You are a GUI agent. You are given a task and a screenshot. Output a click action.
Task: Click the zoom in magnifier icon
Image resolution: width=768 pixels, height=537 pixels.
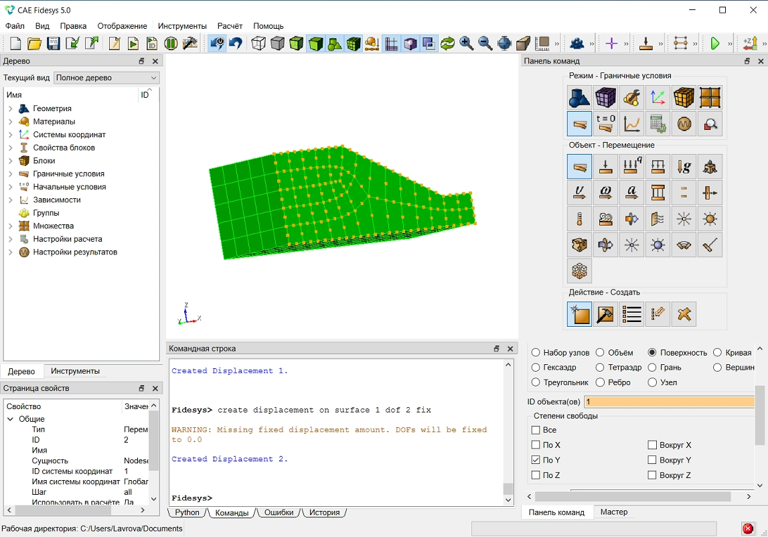click(x=466, y=44)
